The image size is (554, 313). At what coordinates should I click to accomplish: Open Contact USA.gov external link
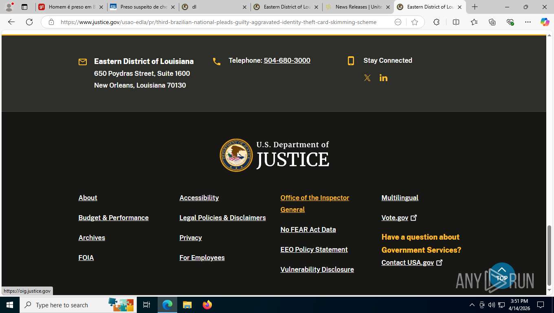click(x=412, y=262)
